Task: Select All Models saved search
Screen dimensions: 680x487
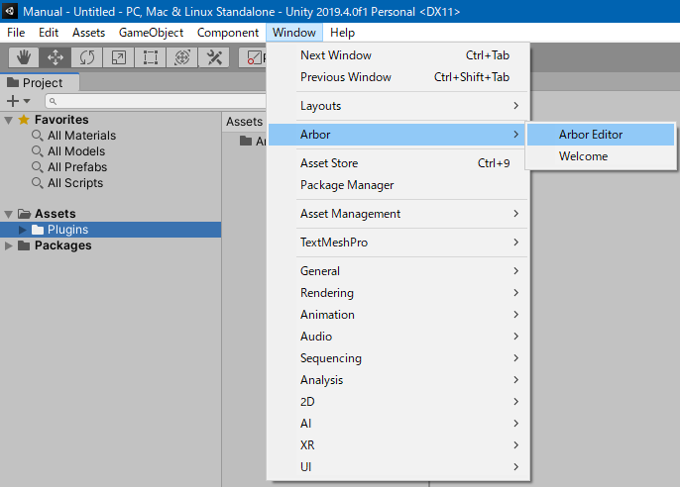Action: (x=76, y=151)
